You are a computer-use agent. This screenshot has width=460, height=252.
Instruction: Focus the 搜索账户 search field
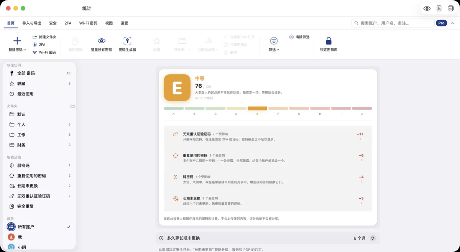click(x=393, y=23)
